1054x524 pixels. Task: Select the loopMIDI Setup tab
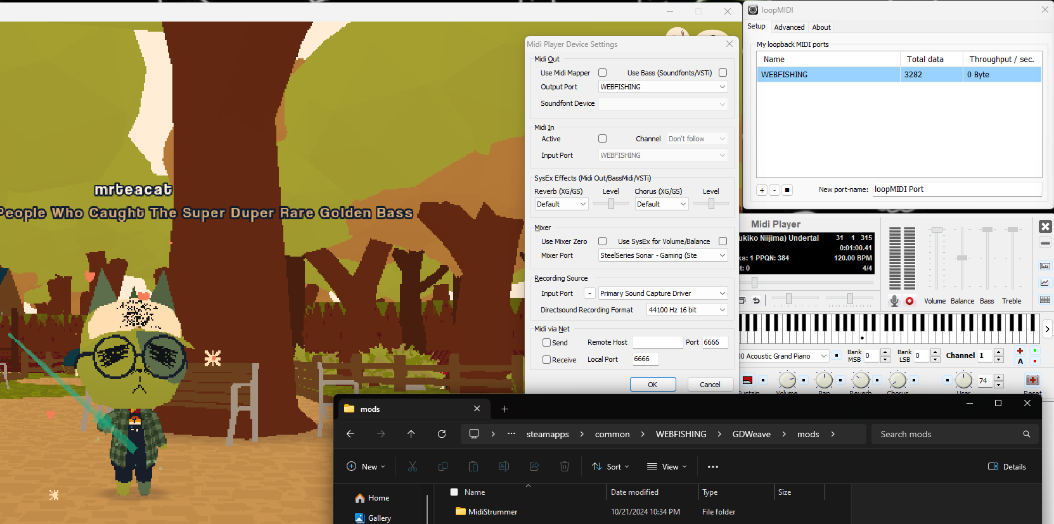tap(756, 27)
